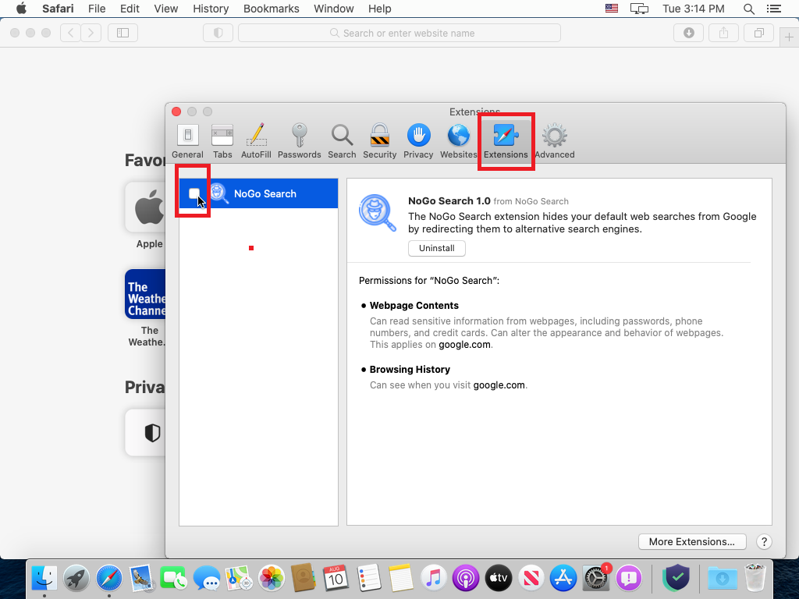Open the Passwords preferences pane
The height and width of the screenshot is (599, 799).
point(299,141)
